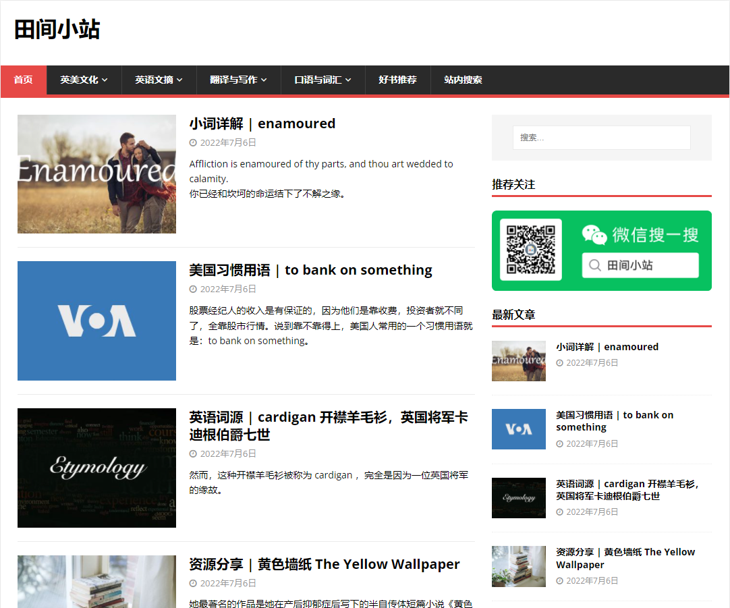Click clock icon under main 'to bank on' title

pyautogui.click(x=193, y=289)
